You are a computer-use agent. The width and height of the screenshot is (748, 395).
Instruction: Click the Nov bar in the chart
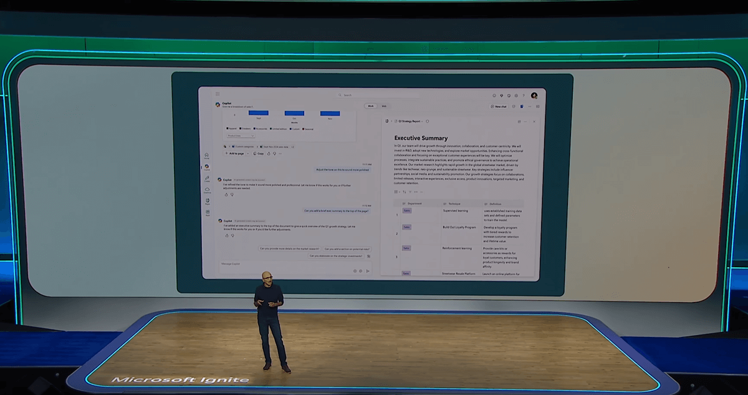[x=330, y=113]
